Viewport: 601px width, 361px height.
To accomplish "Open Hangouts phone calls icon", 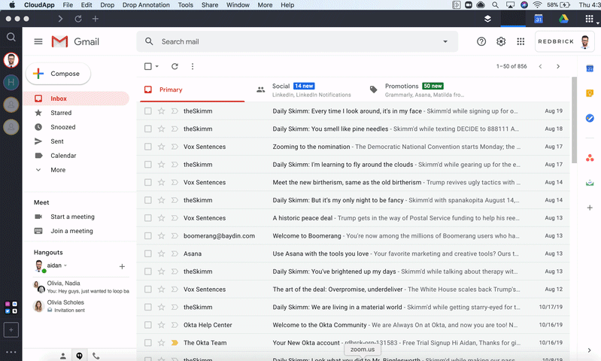I will pos(96,356).
